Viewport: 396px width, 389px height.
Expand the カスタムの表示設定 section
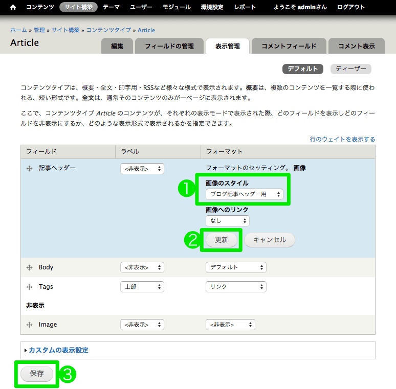click(59, 350)
